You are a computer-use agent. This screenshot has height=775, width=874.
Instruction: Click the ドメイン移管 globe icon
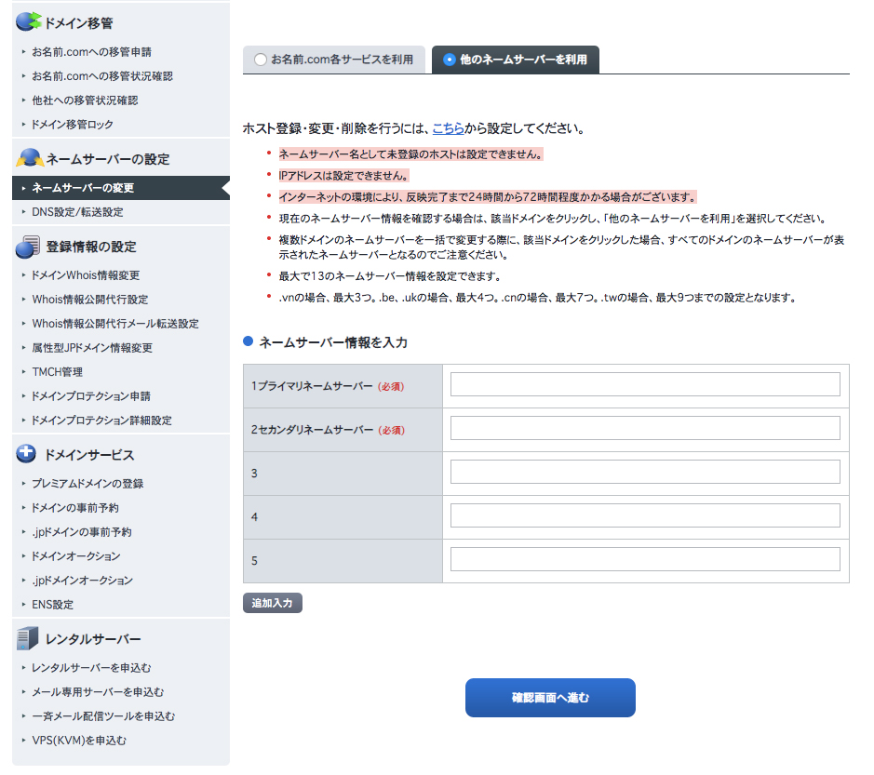(28, 21)
